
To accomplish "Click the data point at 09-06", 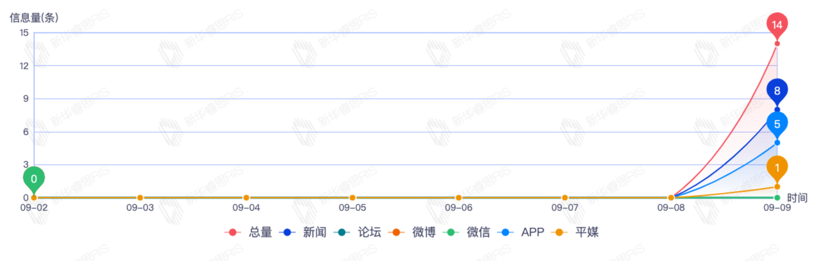I will [x=459, y=198].
